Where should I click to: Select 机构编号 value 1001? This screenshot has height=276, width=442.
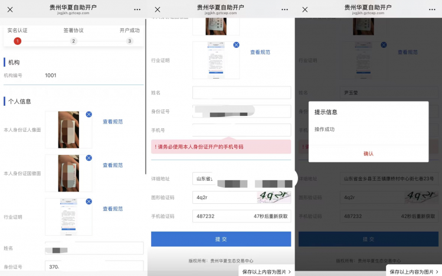(x=51, y=75)
